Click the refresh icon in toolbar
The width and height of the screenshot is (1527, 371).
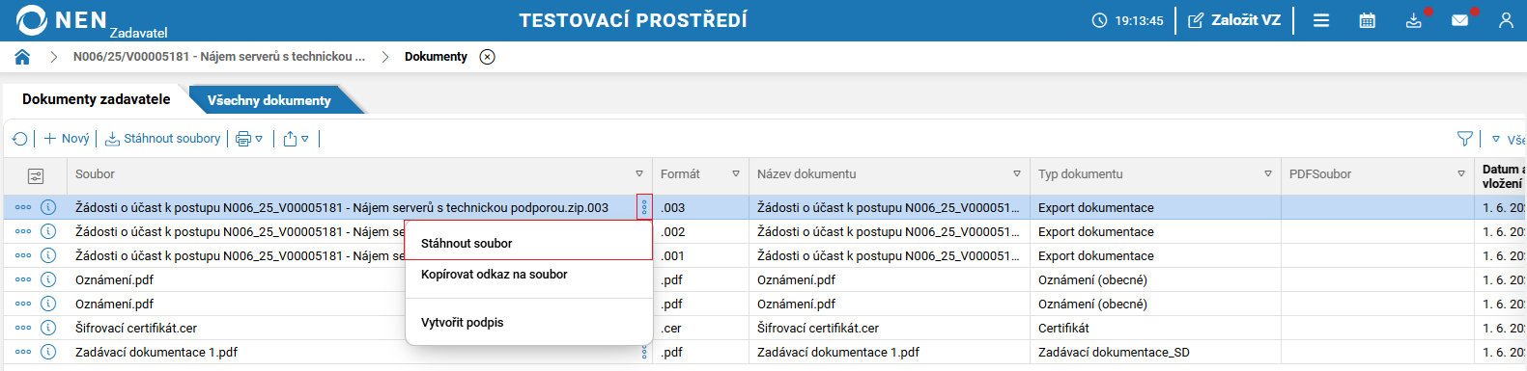pos(19,139)
